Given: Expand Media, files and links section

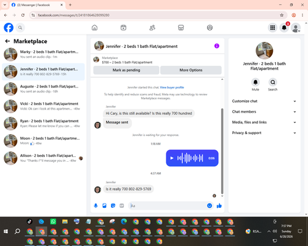Looking at the screenshot, I should coord(264,122).
